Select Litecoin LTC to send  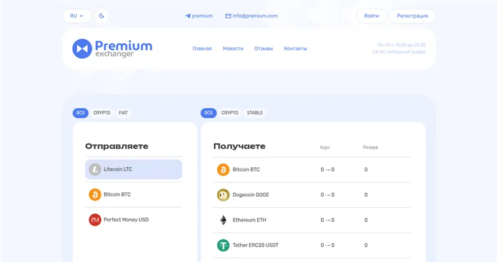pos(134,169)
